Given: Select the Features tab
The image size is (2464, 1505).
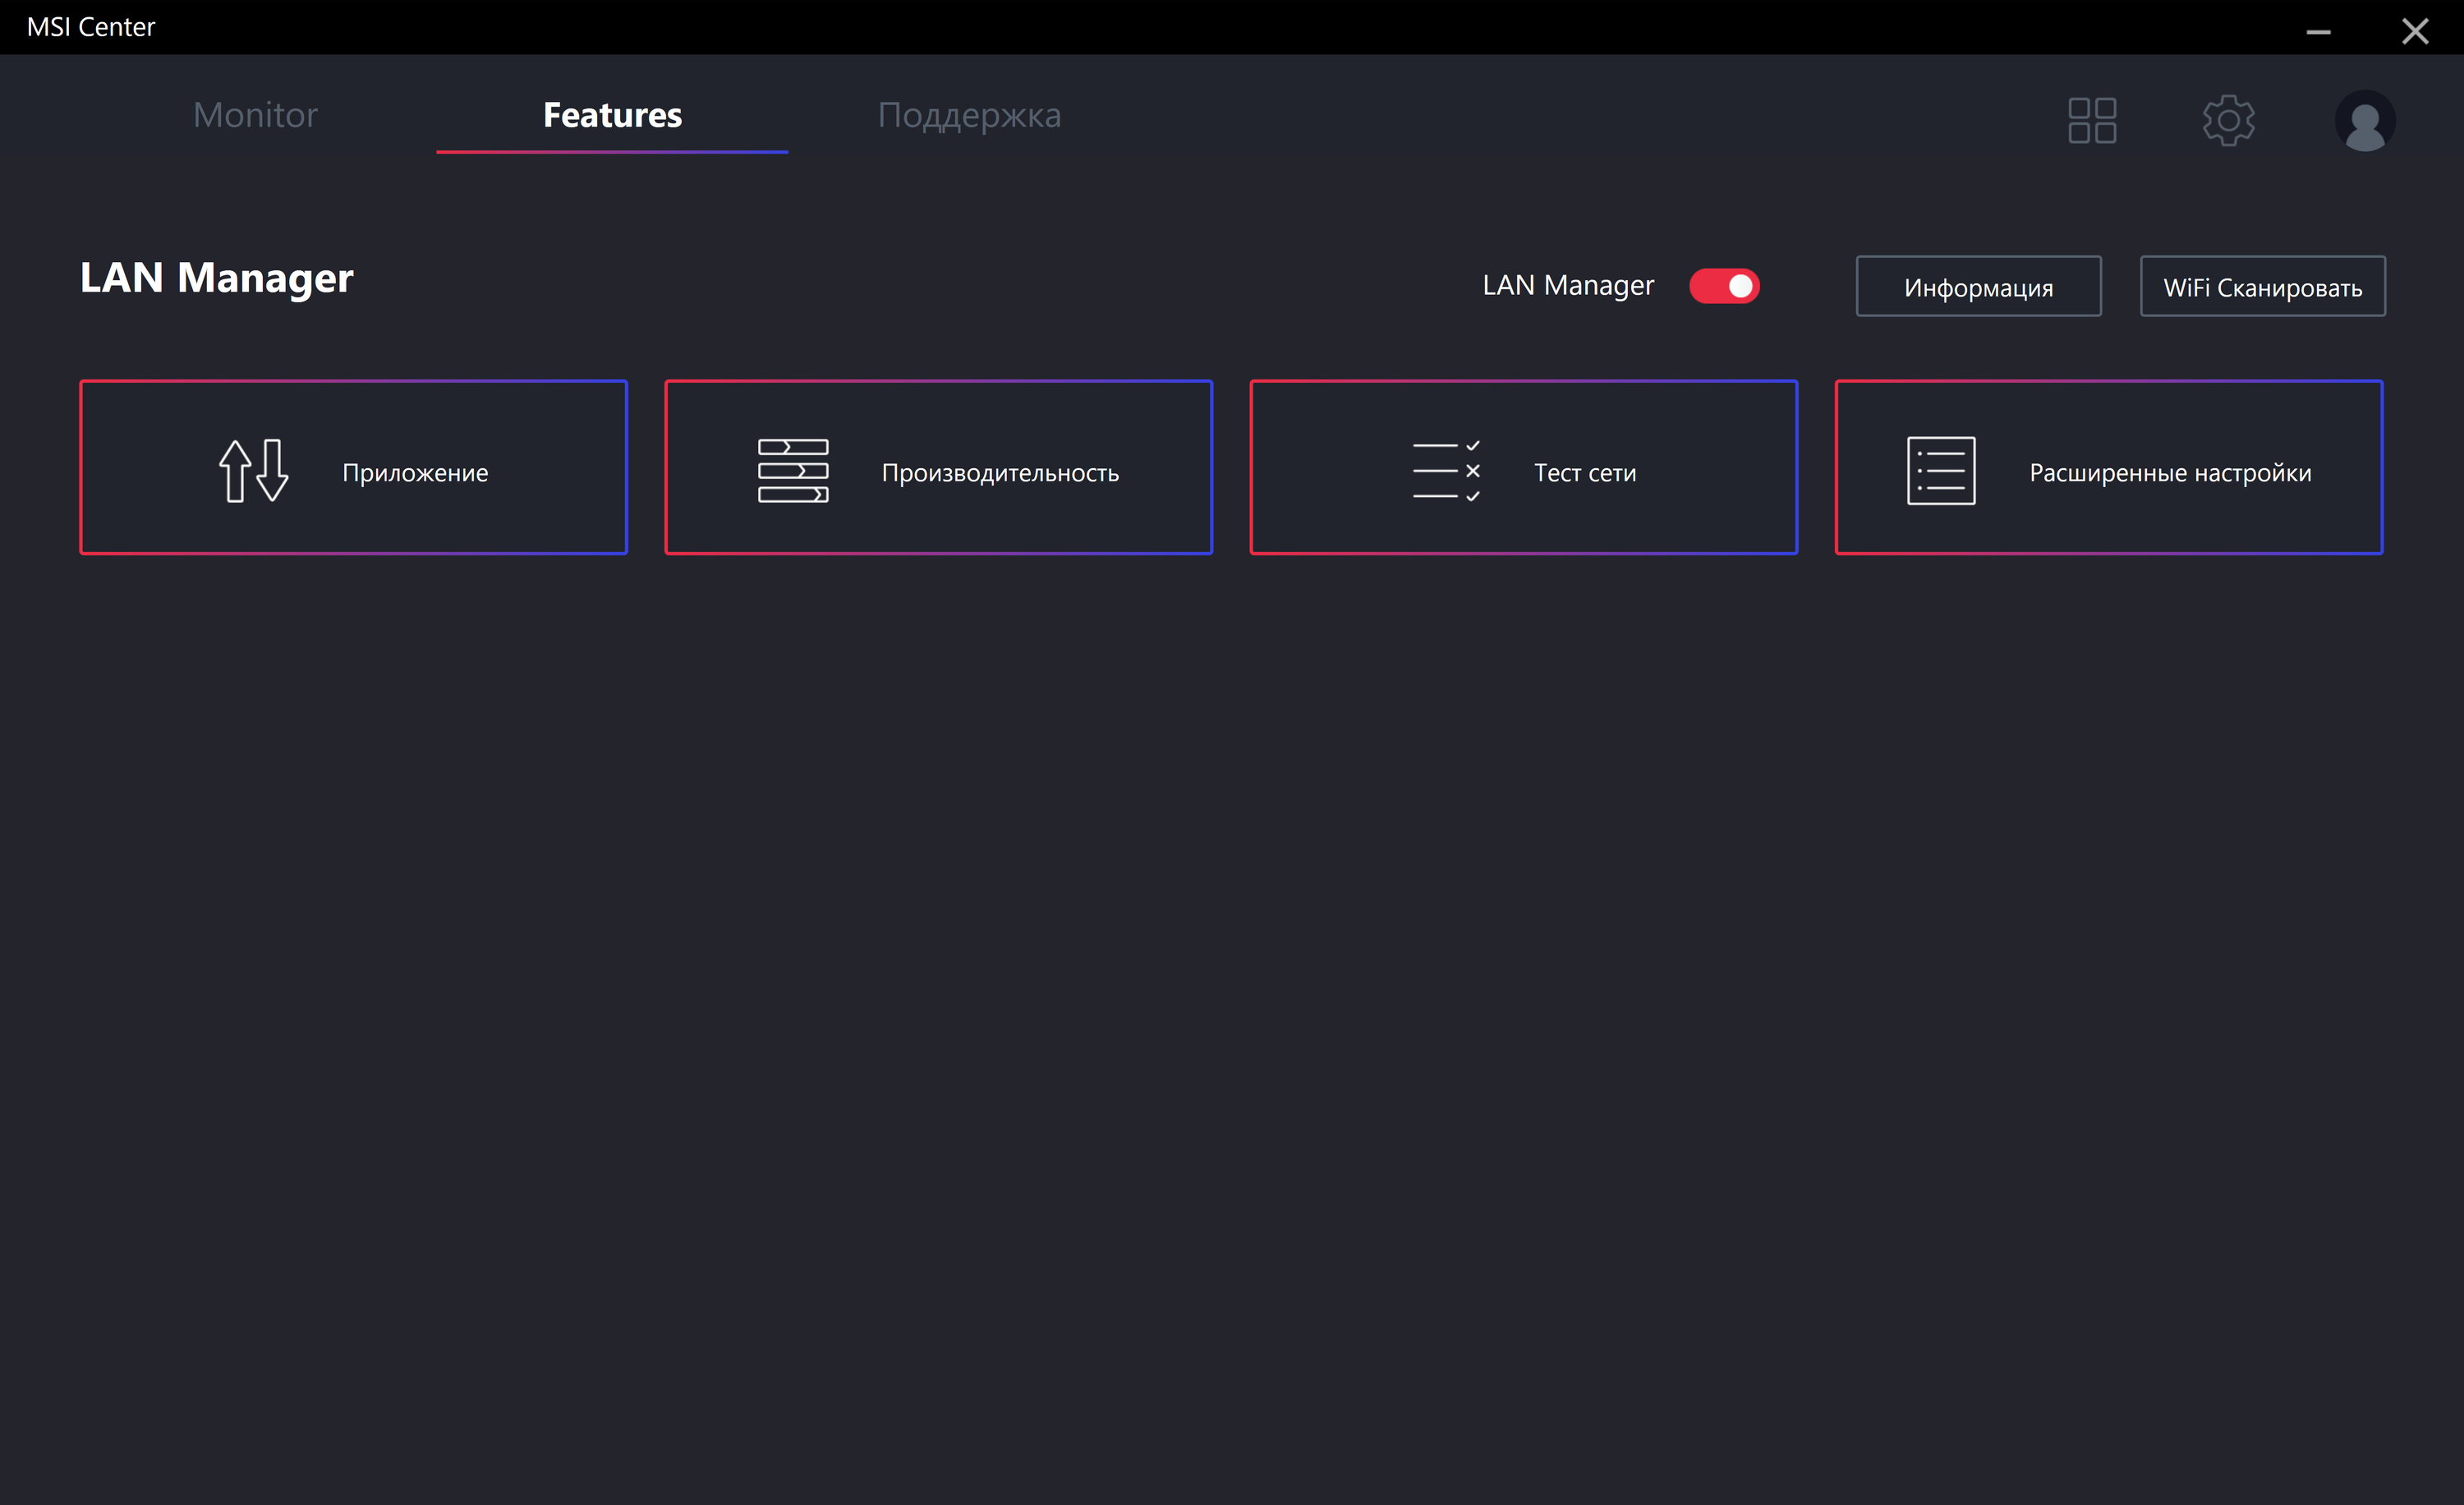Looking at the screenshot, I should coord(612,115).
